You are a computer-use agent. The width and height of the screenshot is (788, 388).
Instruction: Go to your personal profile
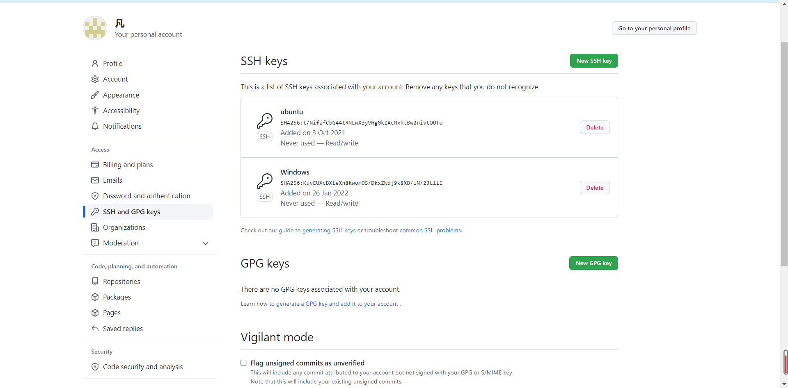pos(654,28)
